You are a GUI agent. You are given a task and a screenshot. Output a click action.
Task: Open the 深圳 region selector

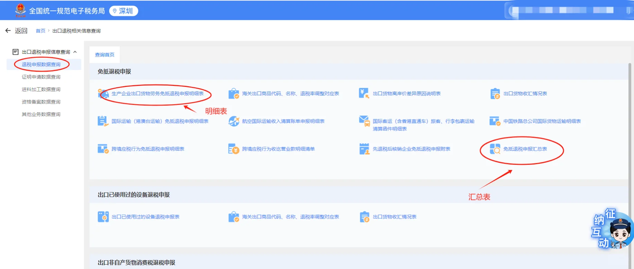coord(124,11)
